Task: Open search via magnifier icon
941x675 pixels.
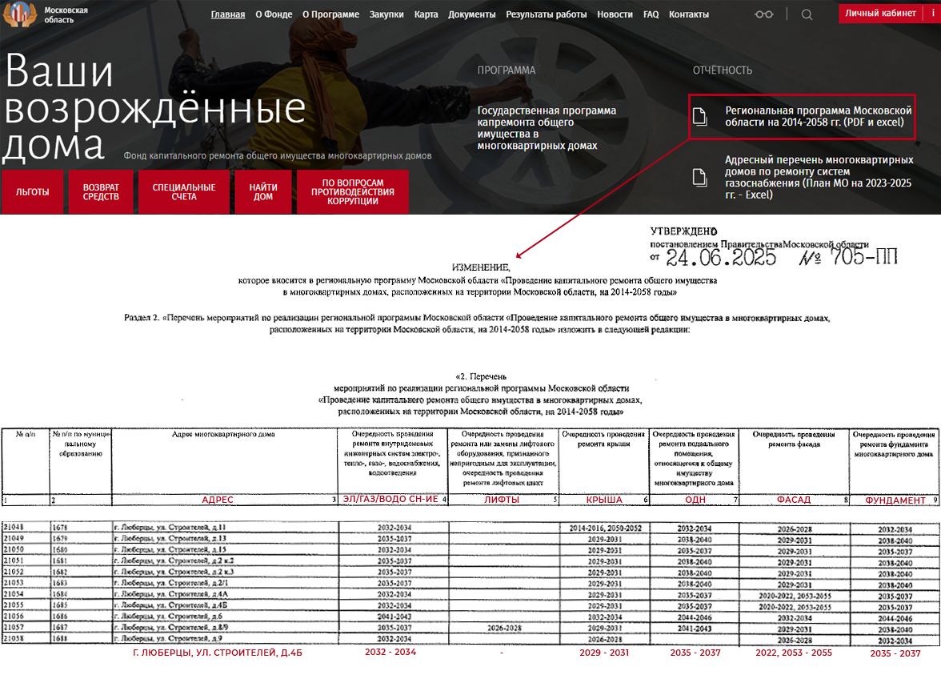Action: (x=807, y=14)
